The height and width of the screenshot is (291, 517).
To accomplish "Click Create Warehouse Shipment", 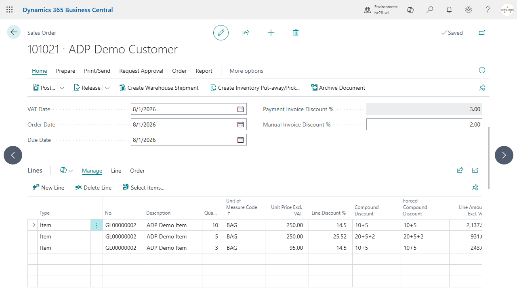I will pyautogui.click(x=159, y=88).
